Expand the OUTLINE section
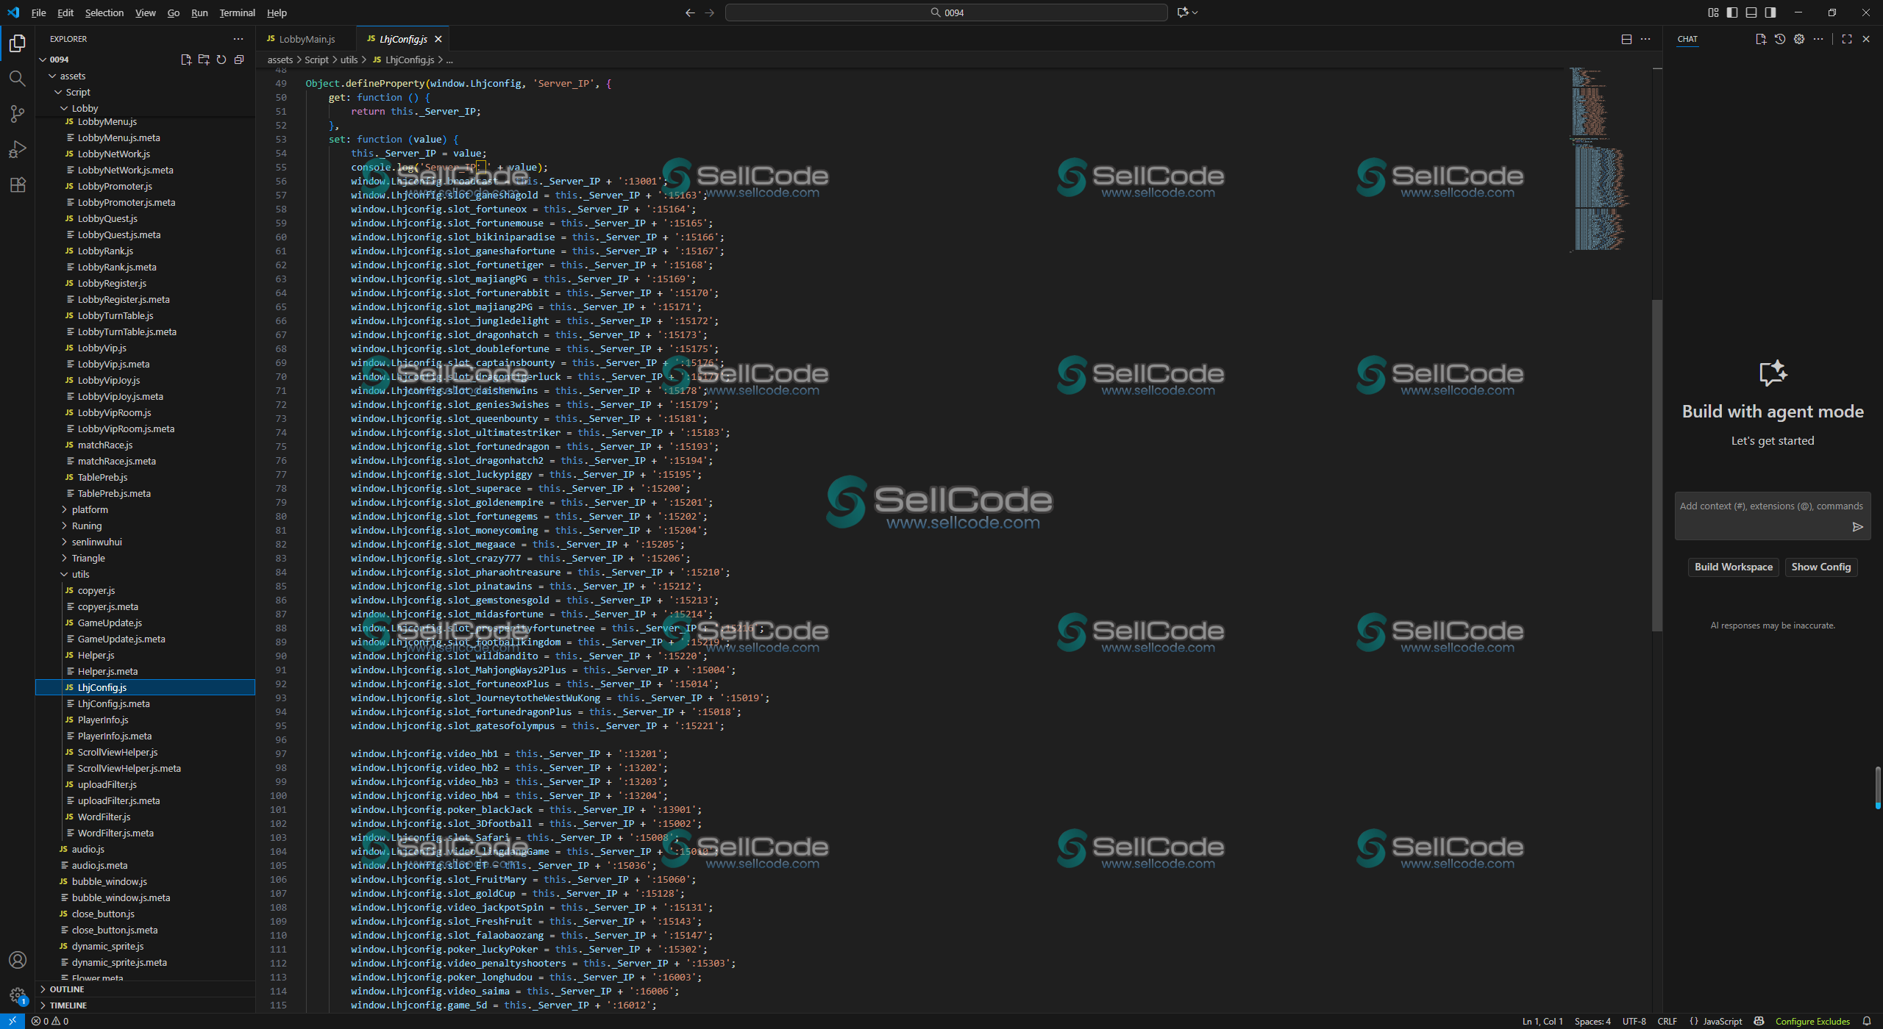The height and width of the screenshot is (1029, 1883). (66, 989)
